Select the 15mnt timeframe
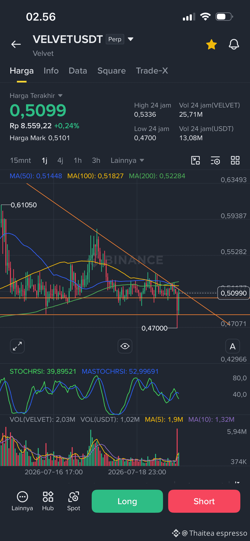The image size is (250, 541). click(21, 160)
